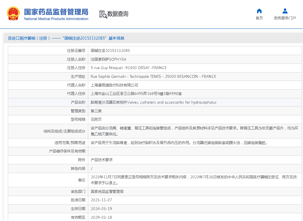The image size is (303, 221).
Task: Click the blue home house icon
Action: 259,11
